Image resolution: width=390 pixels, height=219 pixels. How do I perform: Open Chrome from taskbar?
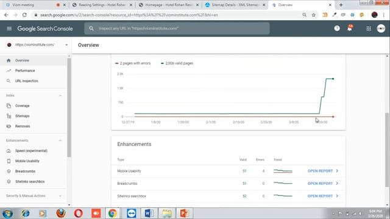(x=112, y=214)
